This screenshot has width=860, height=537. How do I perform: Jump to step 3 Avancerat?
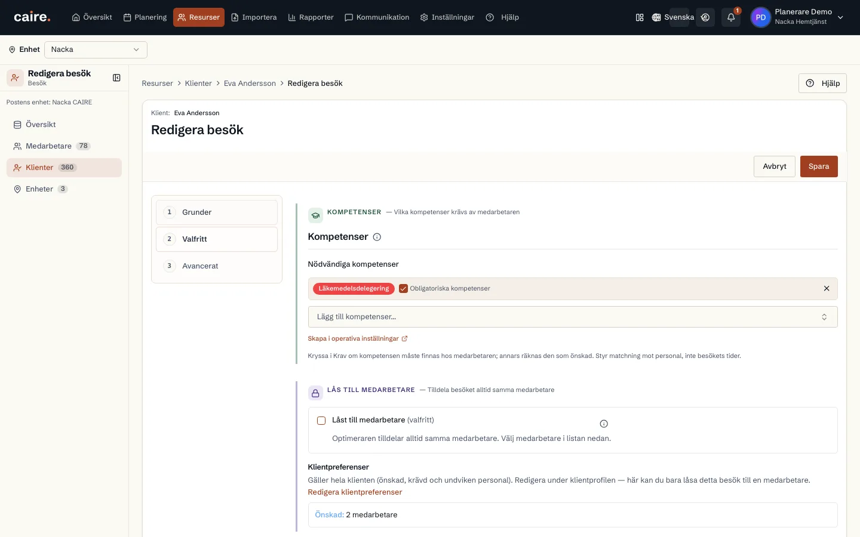(x=217, y=266)
